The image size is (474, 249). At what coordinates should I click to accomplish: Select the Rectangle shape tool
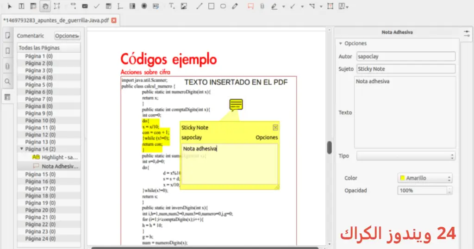click(x=211, y=6)
